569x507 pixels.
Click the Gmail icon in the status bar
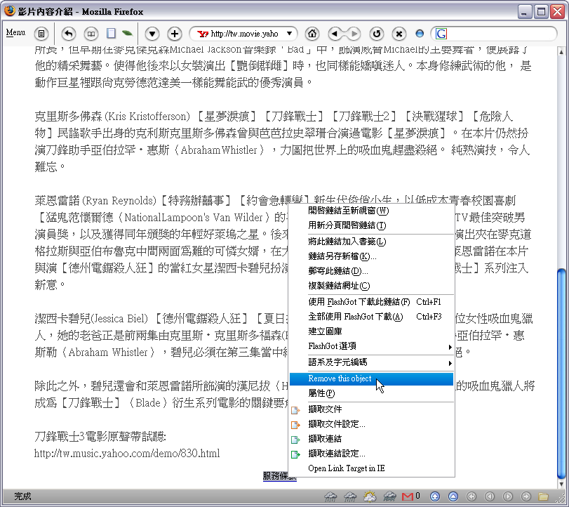pyautogui.click(x=408, y=496)
